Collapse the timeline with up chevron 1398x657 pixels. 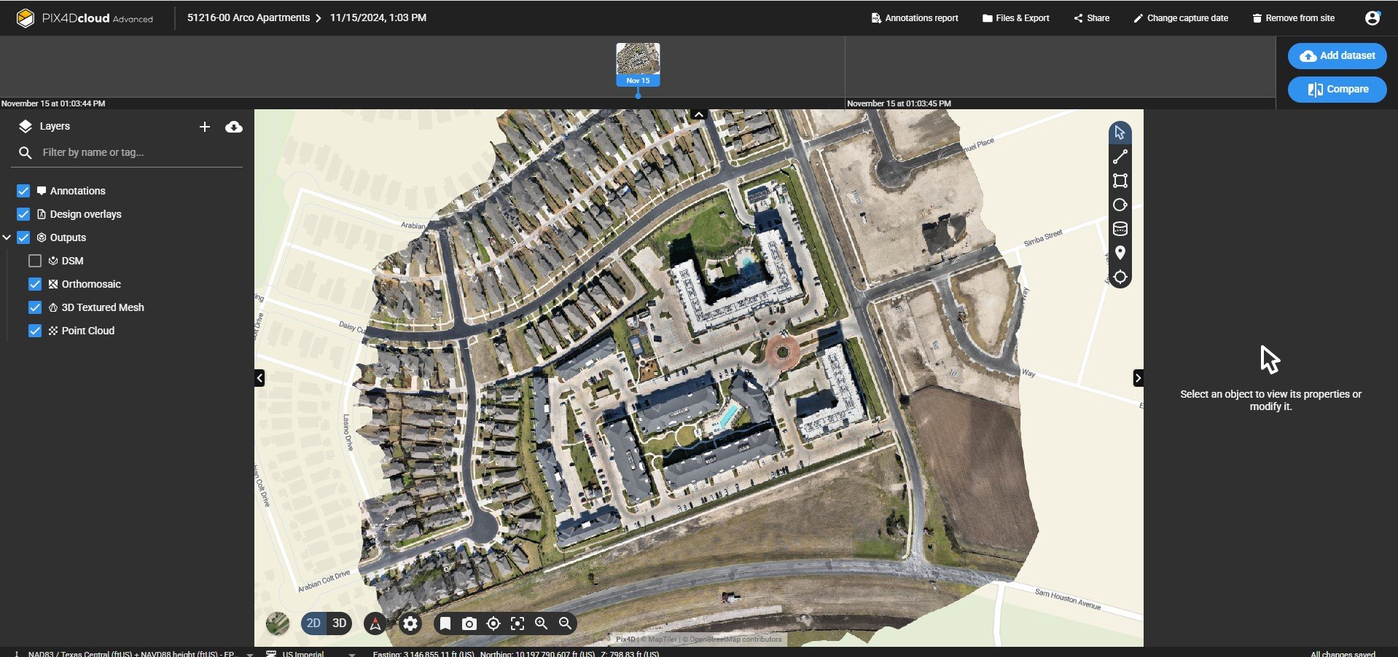tap(698, 114)
